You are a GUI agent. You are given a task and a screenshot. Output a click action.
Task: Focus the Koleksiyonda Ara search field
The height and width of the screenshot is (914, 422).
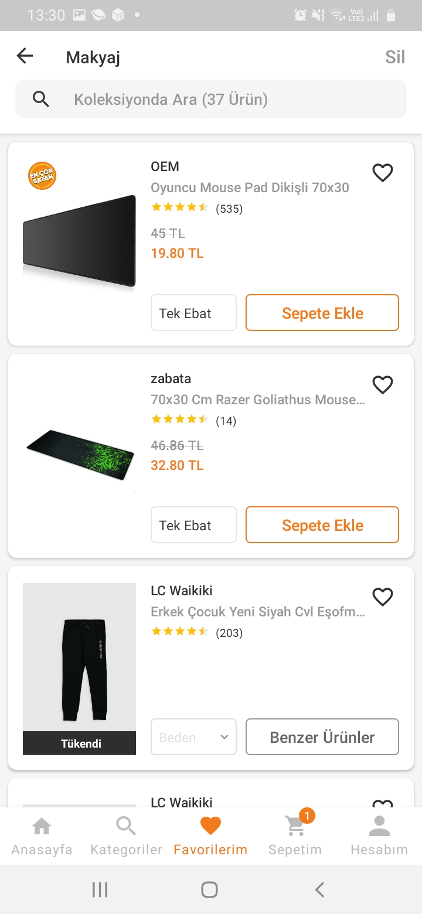coord(223,100)
